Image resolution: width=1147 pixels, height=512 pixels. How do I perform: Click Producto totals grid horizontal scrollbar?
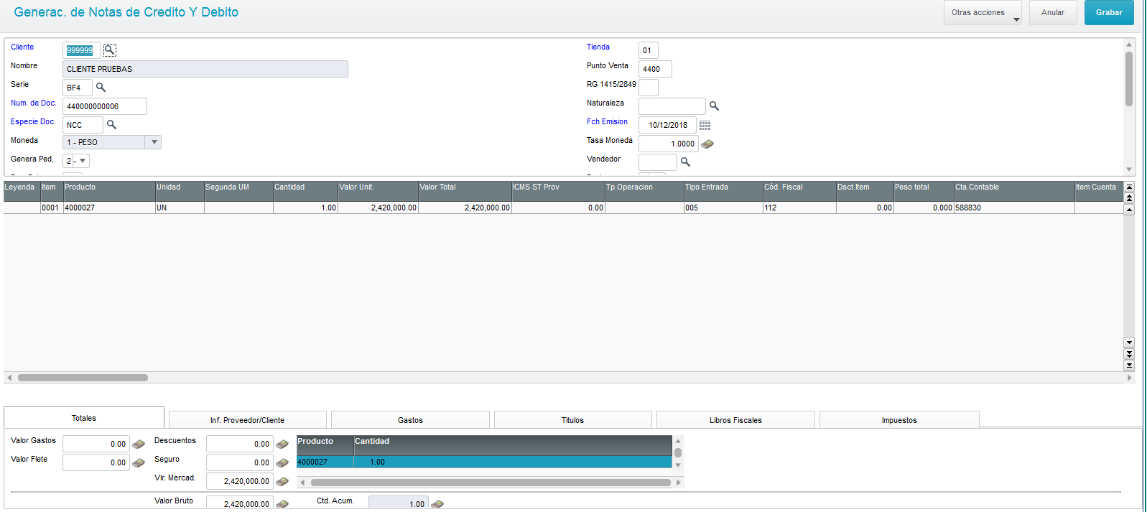[x=491, y=483]
